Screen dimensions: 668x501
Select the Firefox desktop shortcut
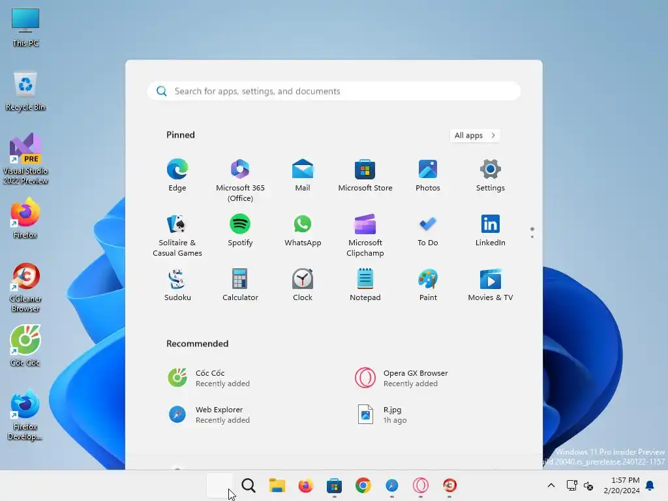click(x=25, y=219)
